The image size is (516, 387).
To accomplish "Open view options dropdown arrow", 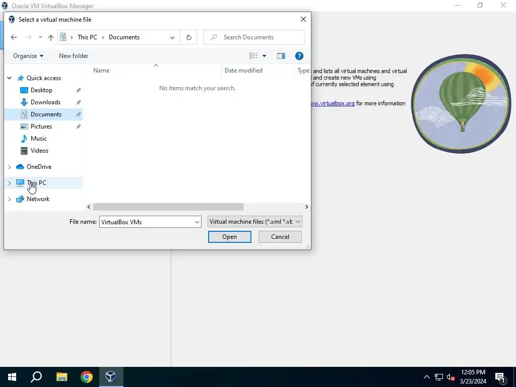I will (264, 56).
